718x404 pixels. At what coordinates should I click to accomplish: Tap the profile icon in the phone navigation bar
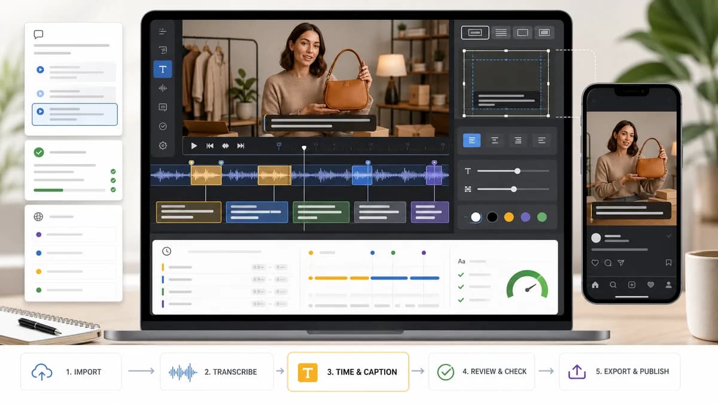[x=668, y=285]
